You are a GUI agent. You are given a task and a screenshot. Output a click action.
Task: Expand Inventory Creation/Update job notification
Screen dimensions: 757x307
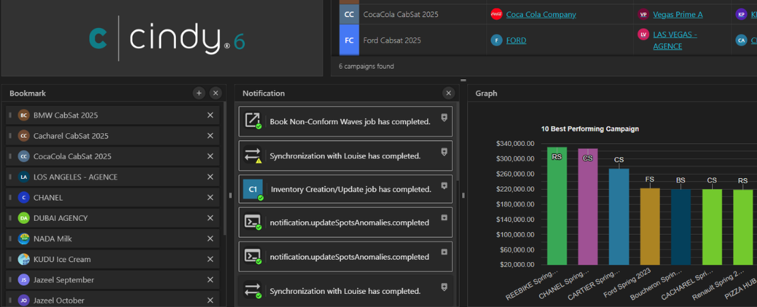pos(444,186)
